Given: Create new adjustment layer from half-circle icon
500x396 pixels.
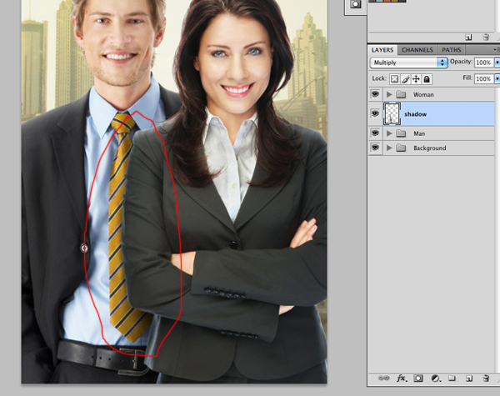Looking at the screenshot, I should (x=435, y=378).
